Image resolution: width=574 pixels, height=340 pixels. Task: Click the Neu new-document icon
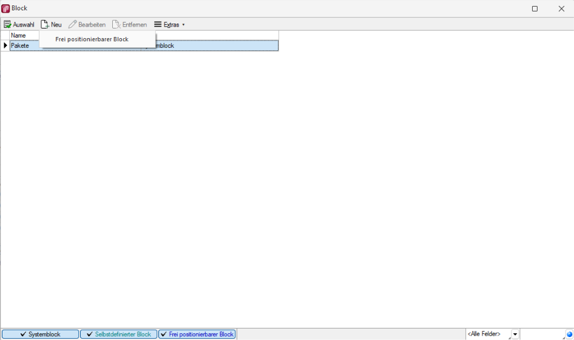[x=44, y=25]
